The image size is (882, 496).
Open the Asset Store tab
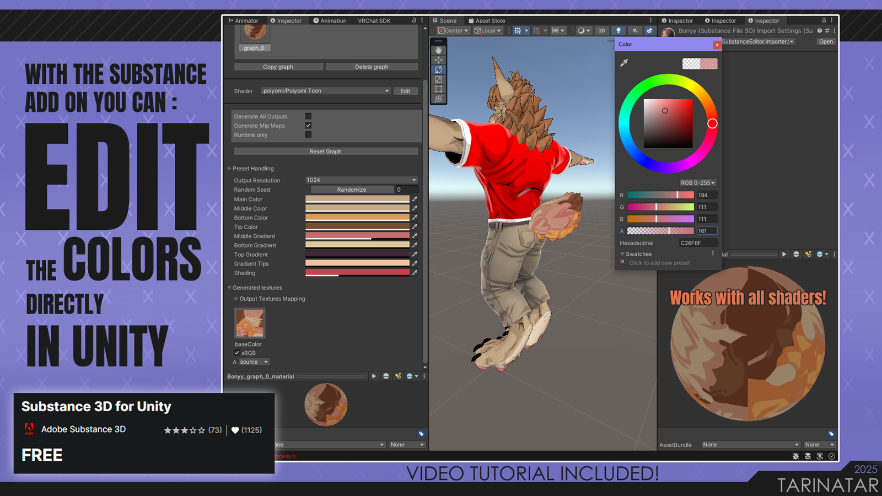tap(487, 21)
